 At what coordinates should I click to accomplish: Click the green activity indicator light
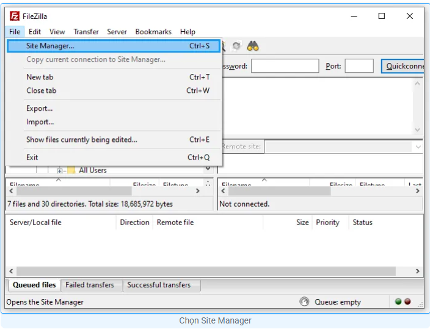[x=398, y=301]
